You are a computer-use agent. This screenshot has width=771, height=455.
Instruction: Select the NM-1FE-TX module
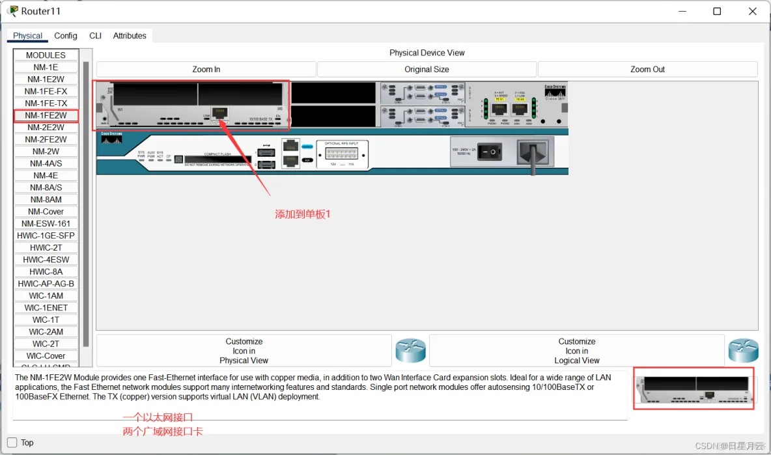coord(46,103)
